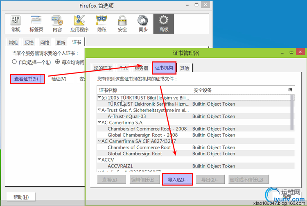Open the 同步 Sync preferences icon

click(x=143, y=24)
